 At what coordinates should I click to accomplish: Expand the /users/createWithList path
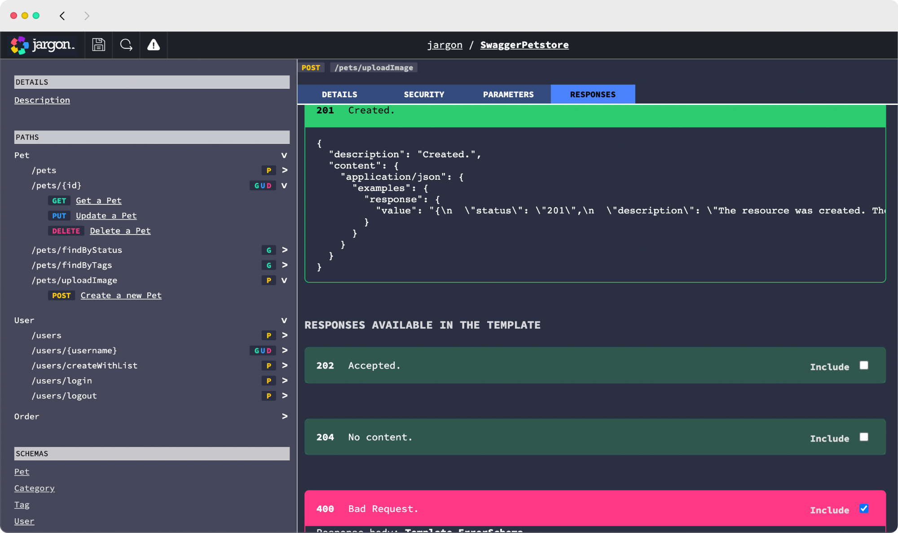click(285, 365)
